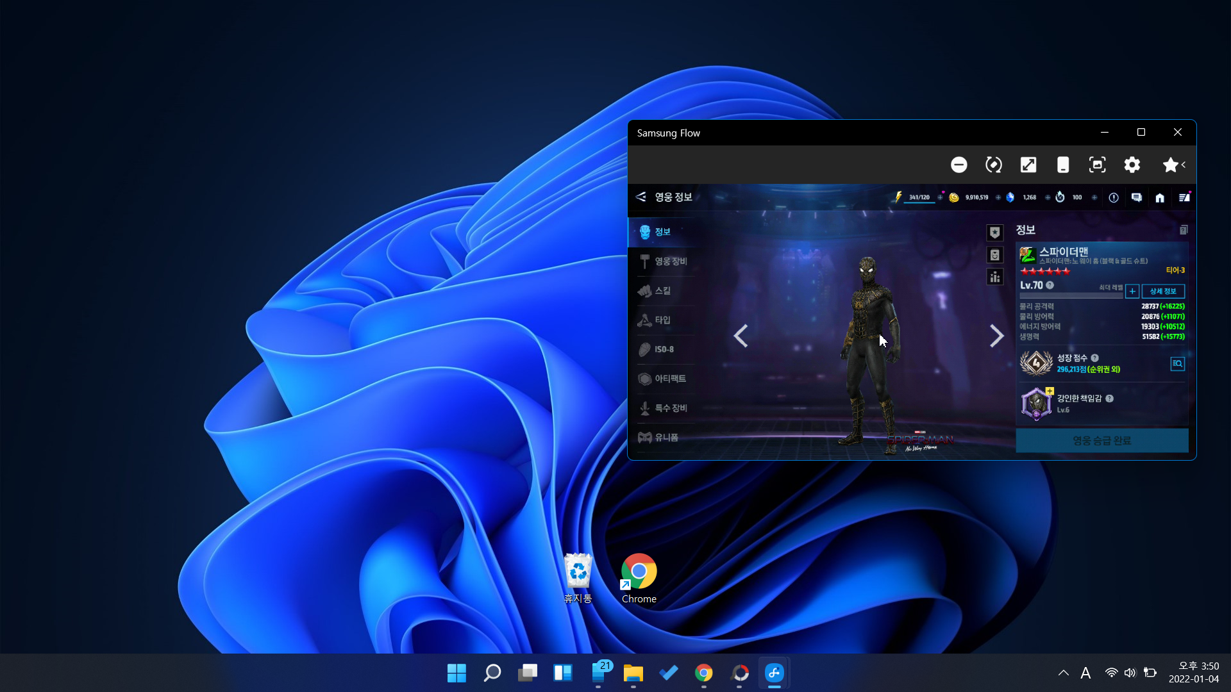Click the hero face portrait icon
Screen dimensions: 1231x692
pos(994,255)
